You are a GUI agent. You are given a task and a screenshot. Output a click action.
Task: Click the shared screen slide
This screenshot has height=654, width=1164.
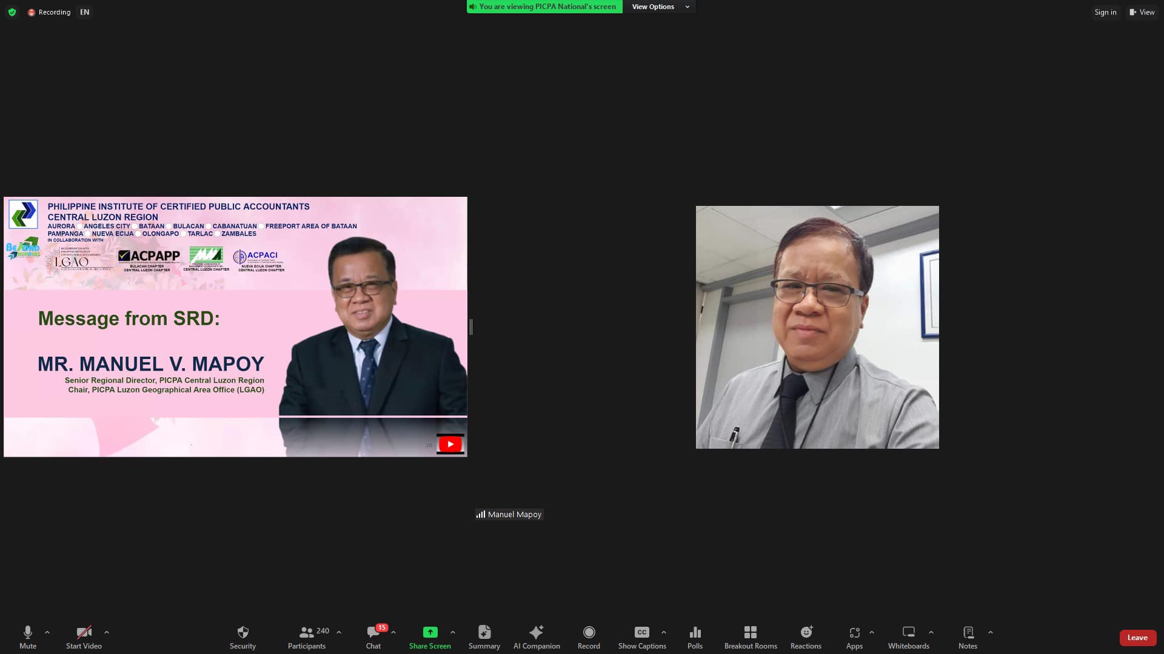(235, 327)
